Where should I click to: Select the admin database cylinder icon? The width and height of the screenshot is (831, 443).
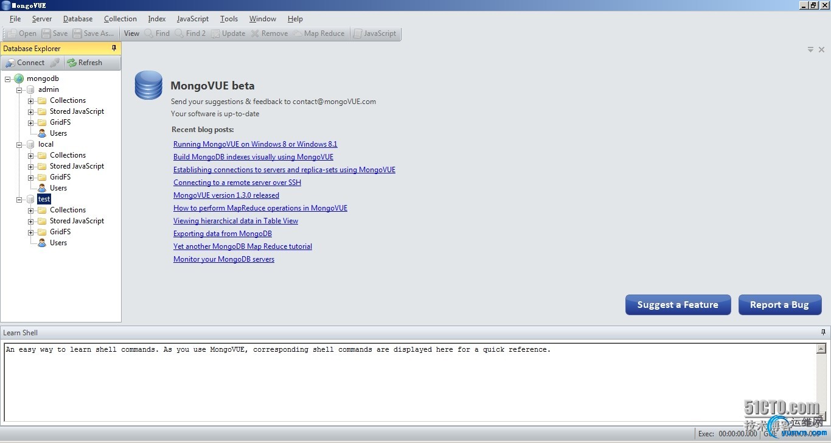(30, 89)
